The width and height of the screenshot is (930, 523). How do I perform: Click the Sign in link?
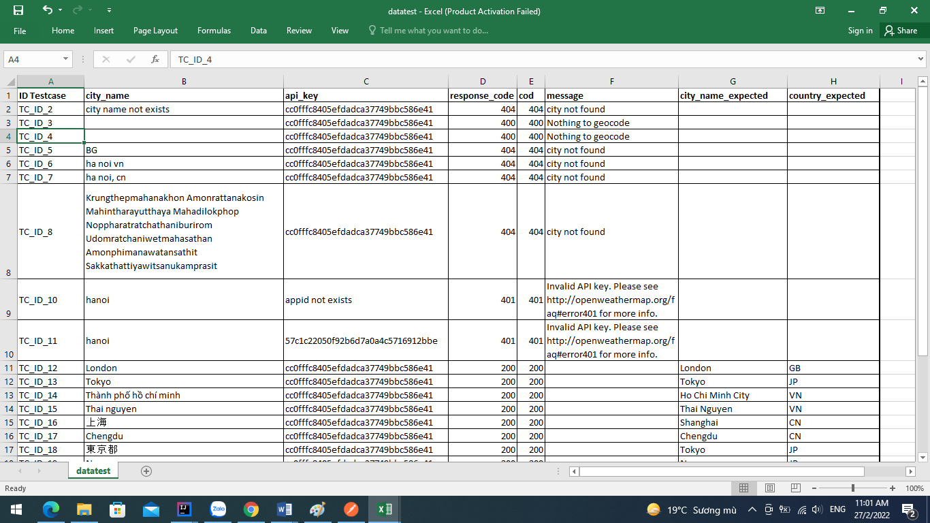pos(861,31)
